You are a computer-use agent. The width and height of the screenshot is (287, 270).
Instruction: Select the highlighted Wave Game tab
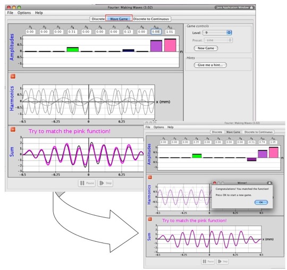point(119,19)
